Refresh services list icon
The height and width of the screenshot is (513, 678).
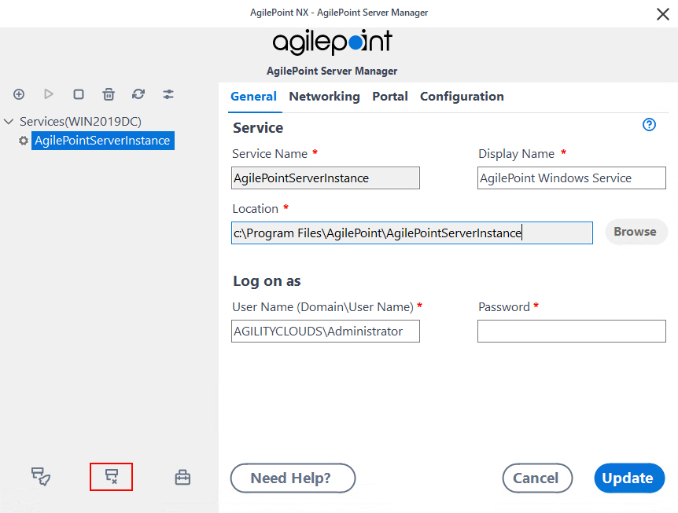[x=138, y=94]
